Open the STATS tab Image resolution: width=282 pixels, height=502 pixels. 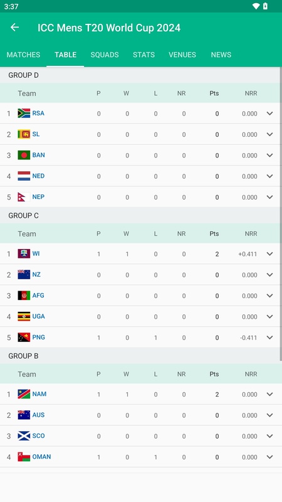click(x=144, y=55)
